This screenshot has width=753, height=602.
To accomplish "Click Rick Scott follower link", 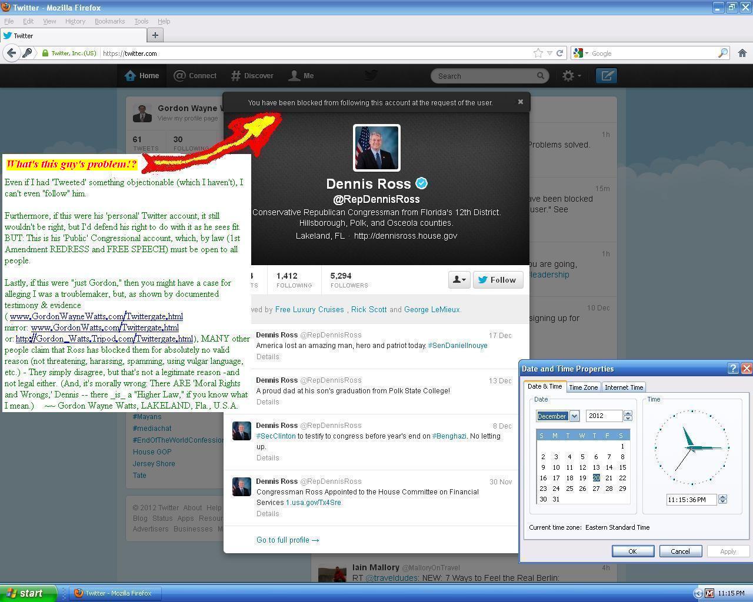I will click(x=369, y=309).
